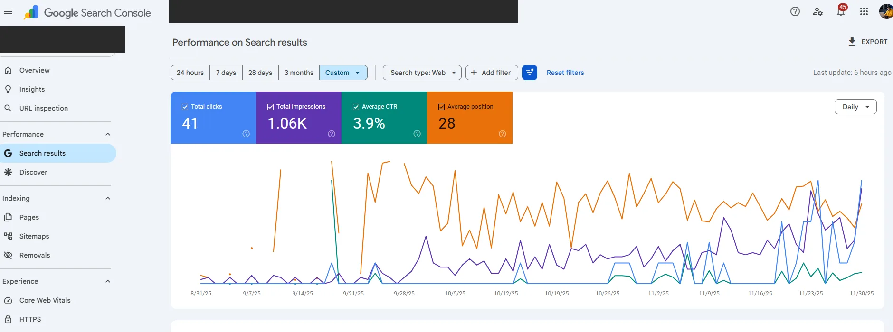The image size is (893, 332).
Task: Click the Reset filters link
Action: click(x=565, y=73)
